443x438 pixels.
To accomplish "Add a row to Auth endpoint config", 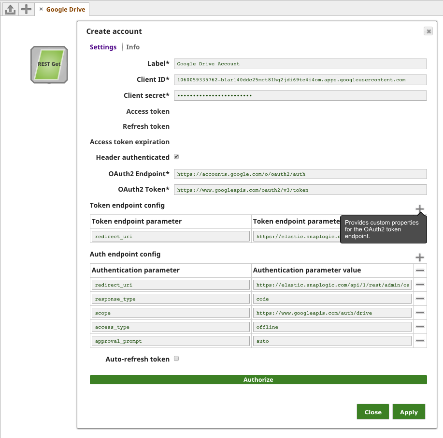I will pos(419,257).
